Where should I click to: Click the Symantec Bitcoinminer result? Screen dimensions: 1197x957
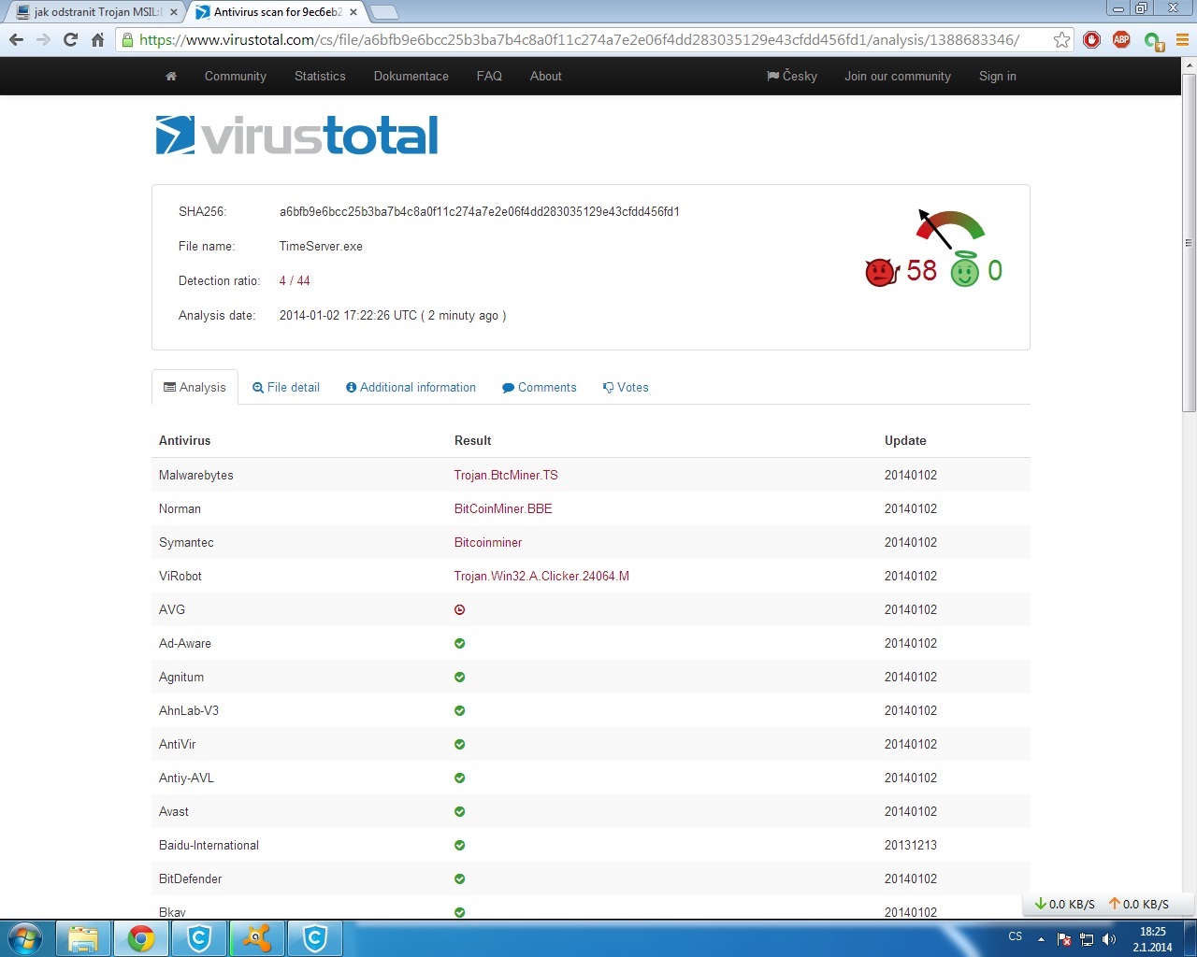[x=488, y=542]
